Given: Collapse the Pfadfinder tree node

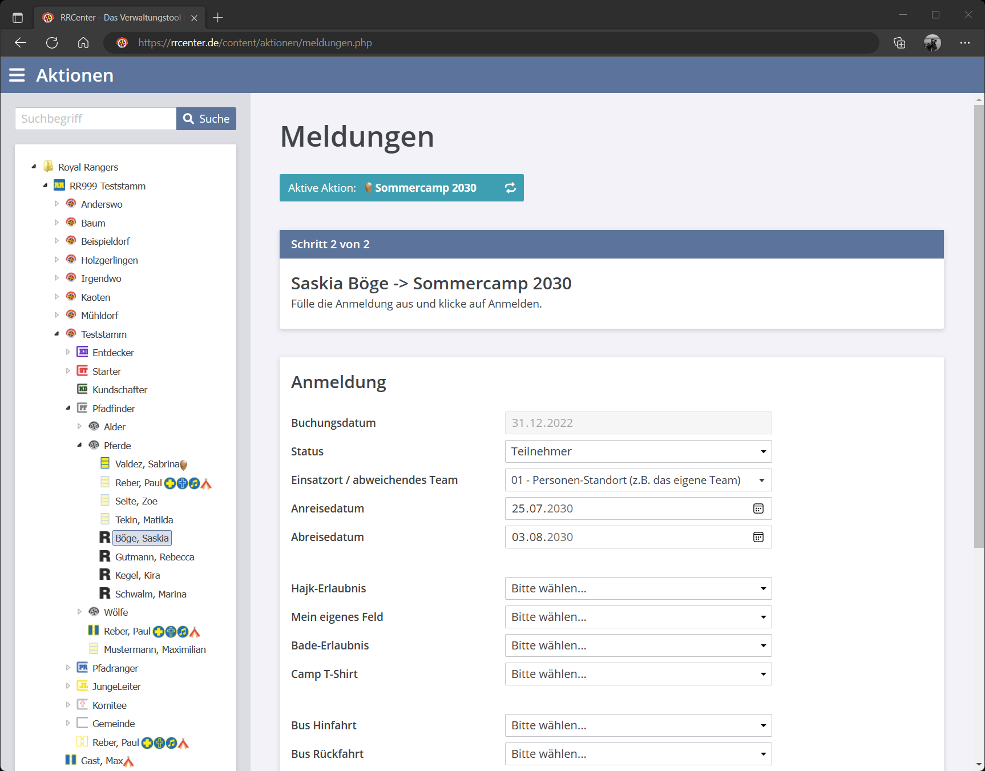Looking at the screenshot, I should pyautogui.click(x=68, y=408).
